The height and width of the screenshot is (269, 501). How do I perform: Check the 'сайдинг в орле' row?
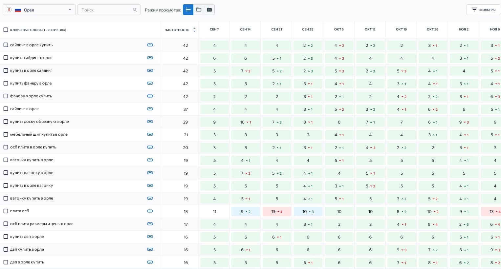point(6,109)
